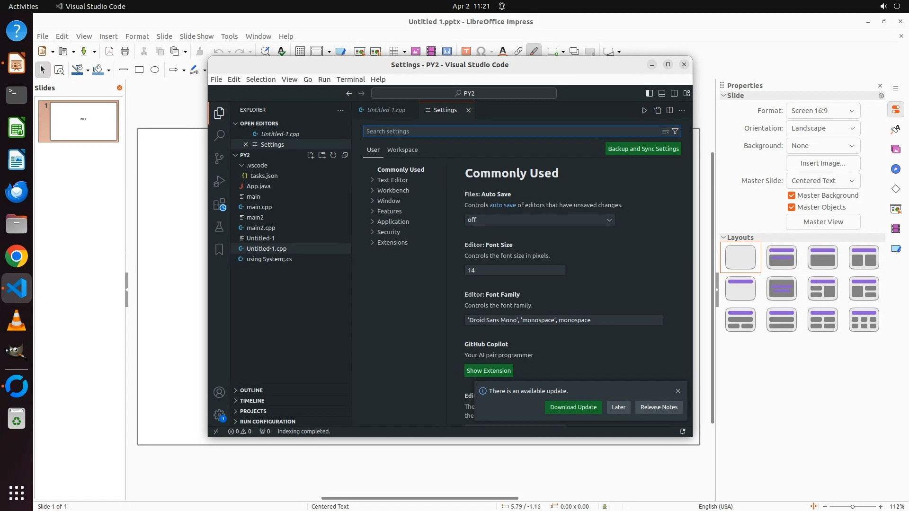The image size is (909, 511).
Task: Toggle the Master Objects checkbox
Action: pos(792,207)
